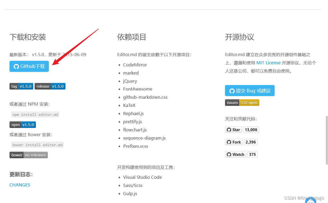This screenshot has width=328, height=203.
Task: Click KaTeX in the dependency list
Action: click(x=129, y=105)
